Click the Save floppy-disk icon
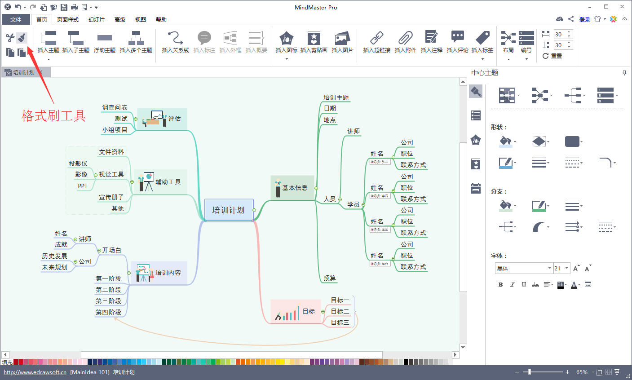The image size is (632, 380). point(64,7)
